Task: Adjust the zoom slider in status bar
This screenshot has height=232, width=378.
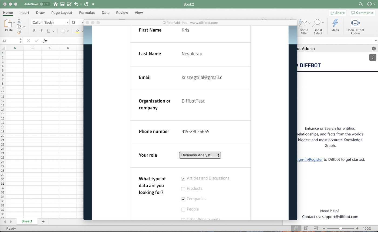Action: coord(340,229)
